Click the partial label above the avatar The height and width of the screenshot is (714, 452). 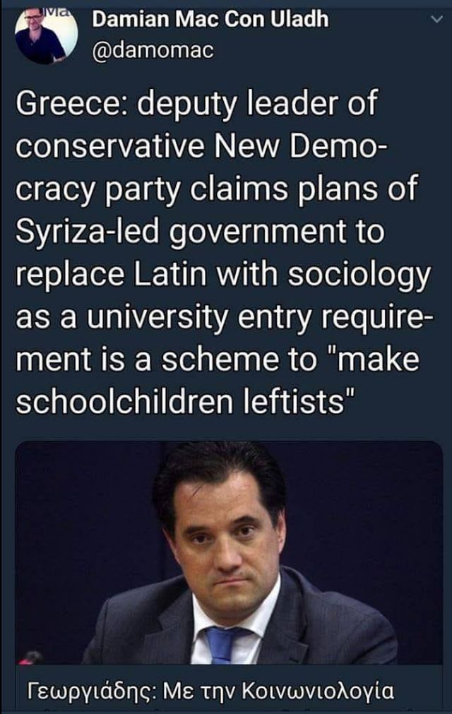coord(58,11)
